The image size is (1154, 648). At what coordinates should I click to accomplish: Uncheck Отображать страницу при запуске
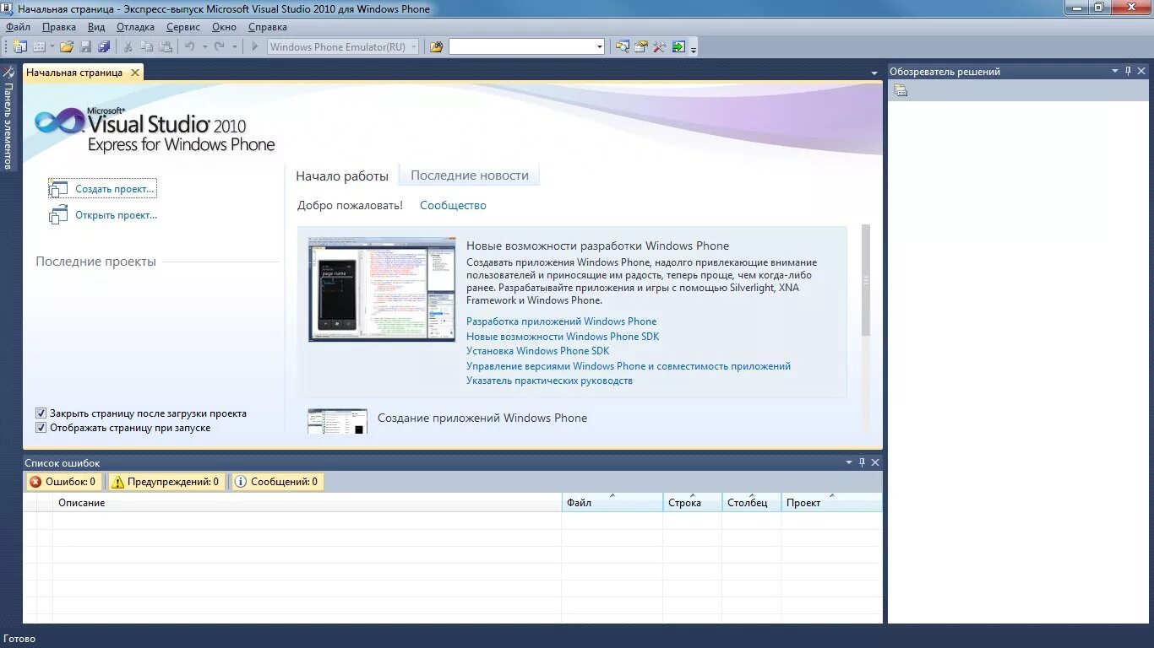(x=41, y=428)
